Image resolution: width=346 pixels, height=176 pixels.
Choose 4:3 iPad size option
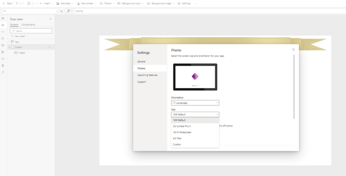click(195, 138)
